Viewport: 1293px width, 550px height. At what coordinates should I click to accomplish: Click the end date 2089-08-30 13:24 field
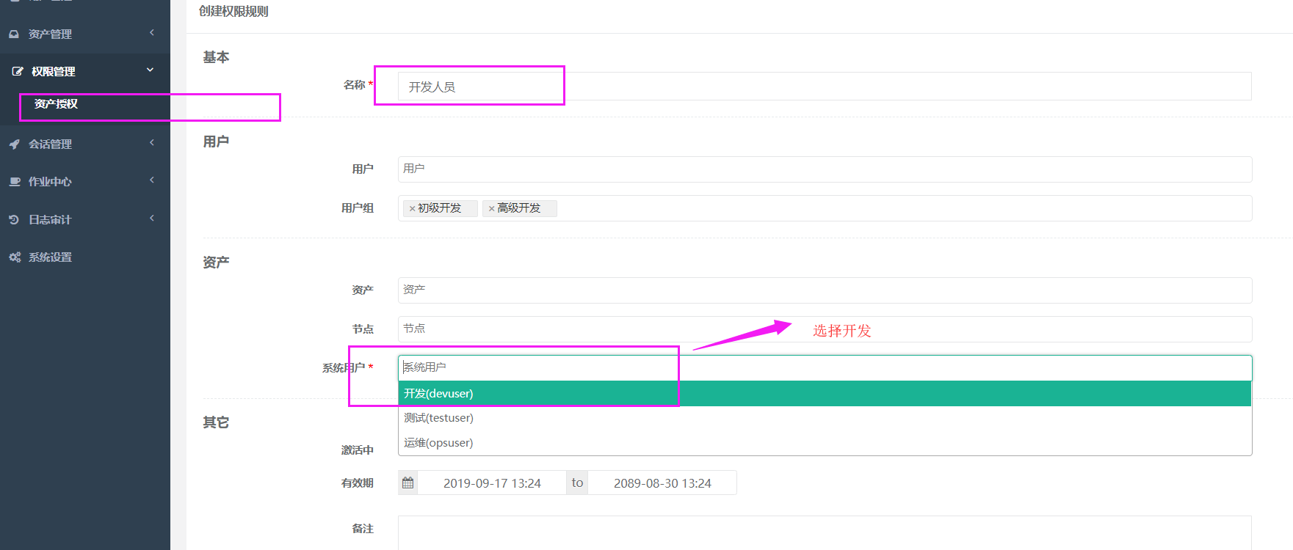pos(662,483)
